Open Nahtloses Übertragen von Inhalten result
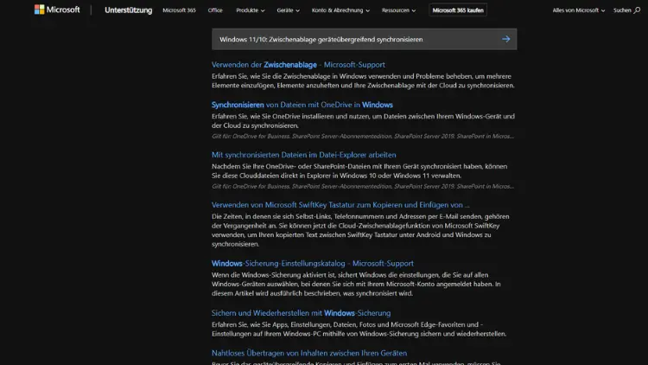This screenshot has height=365, width=648. 309,353
